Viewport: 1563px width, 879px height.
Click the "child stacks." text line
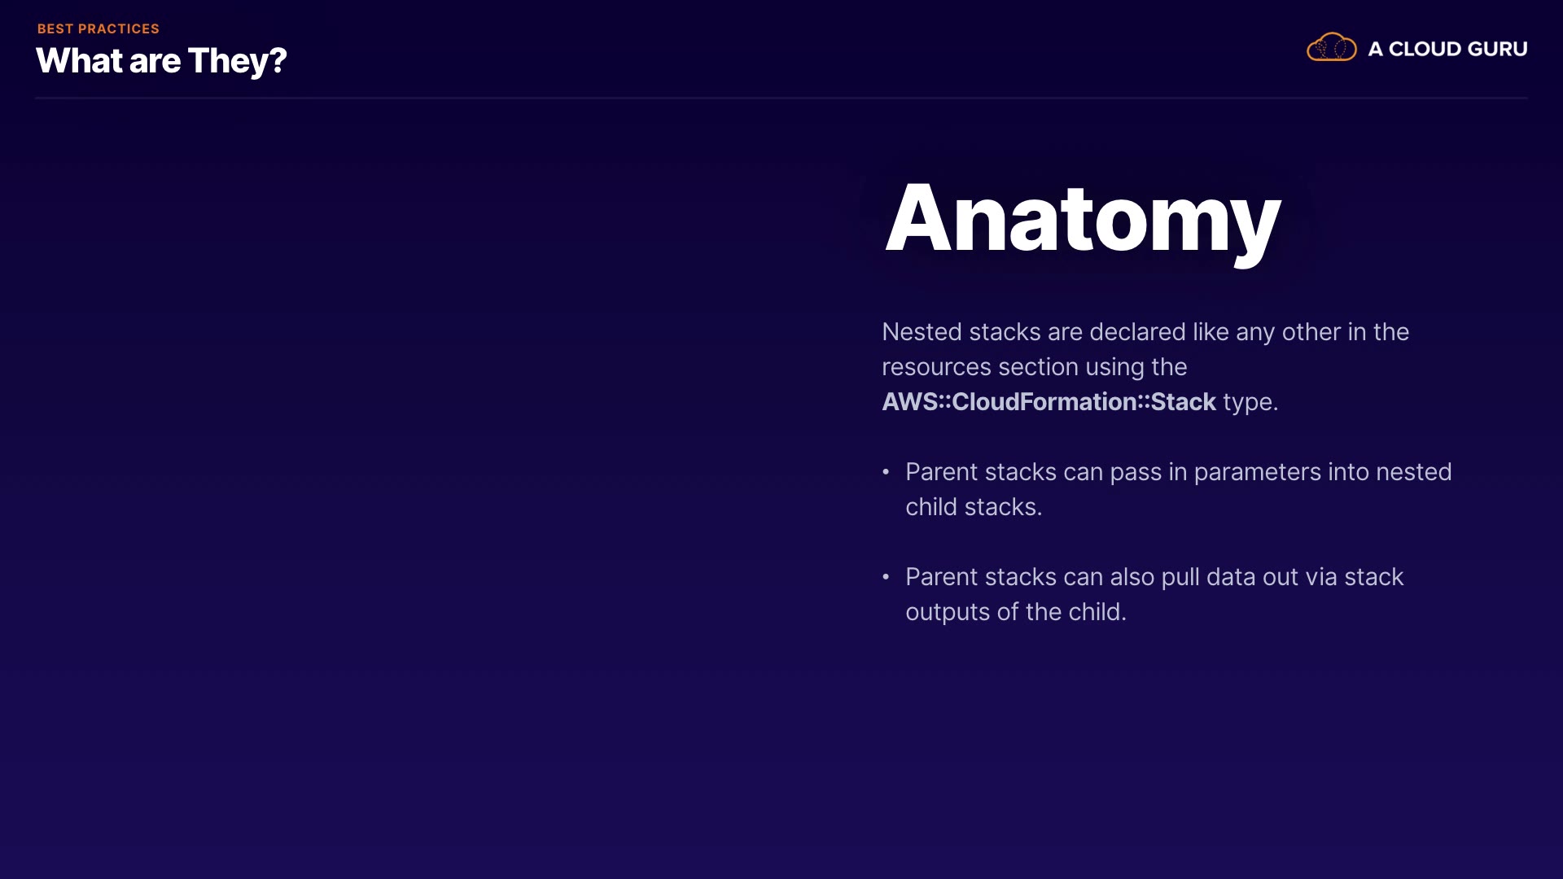[x=974, y=507]
